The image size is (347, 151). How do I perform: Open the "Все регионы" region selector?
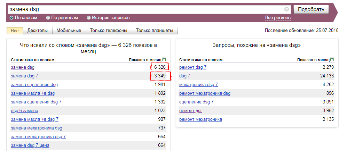278,18
